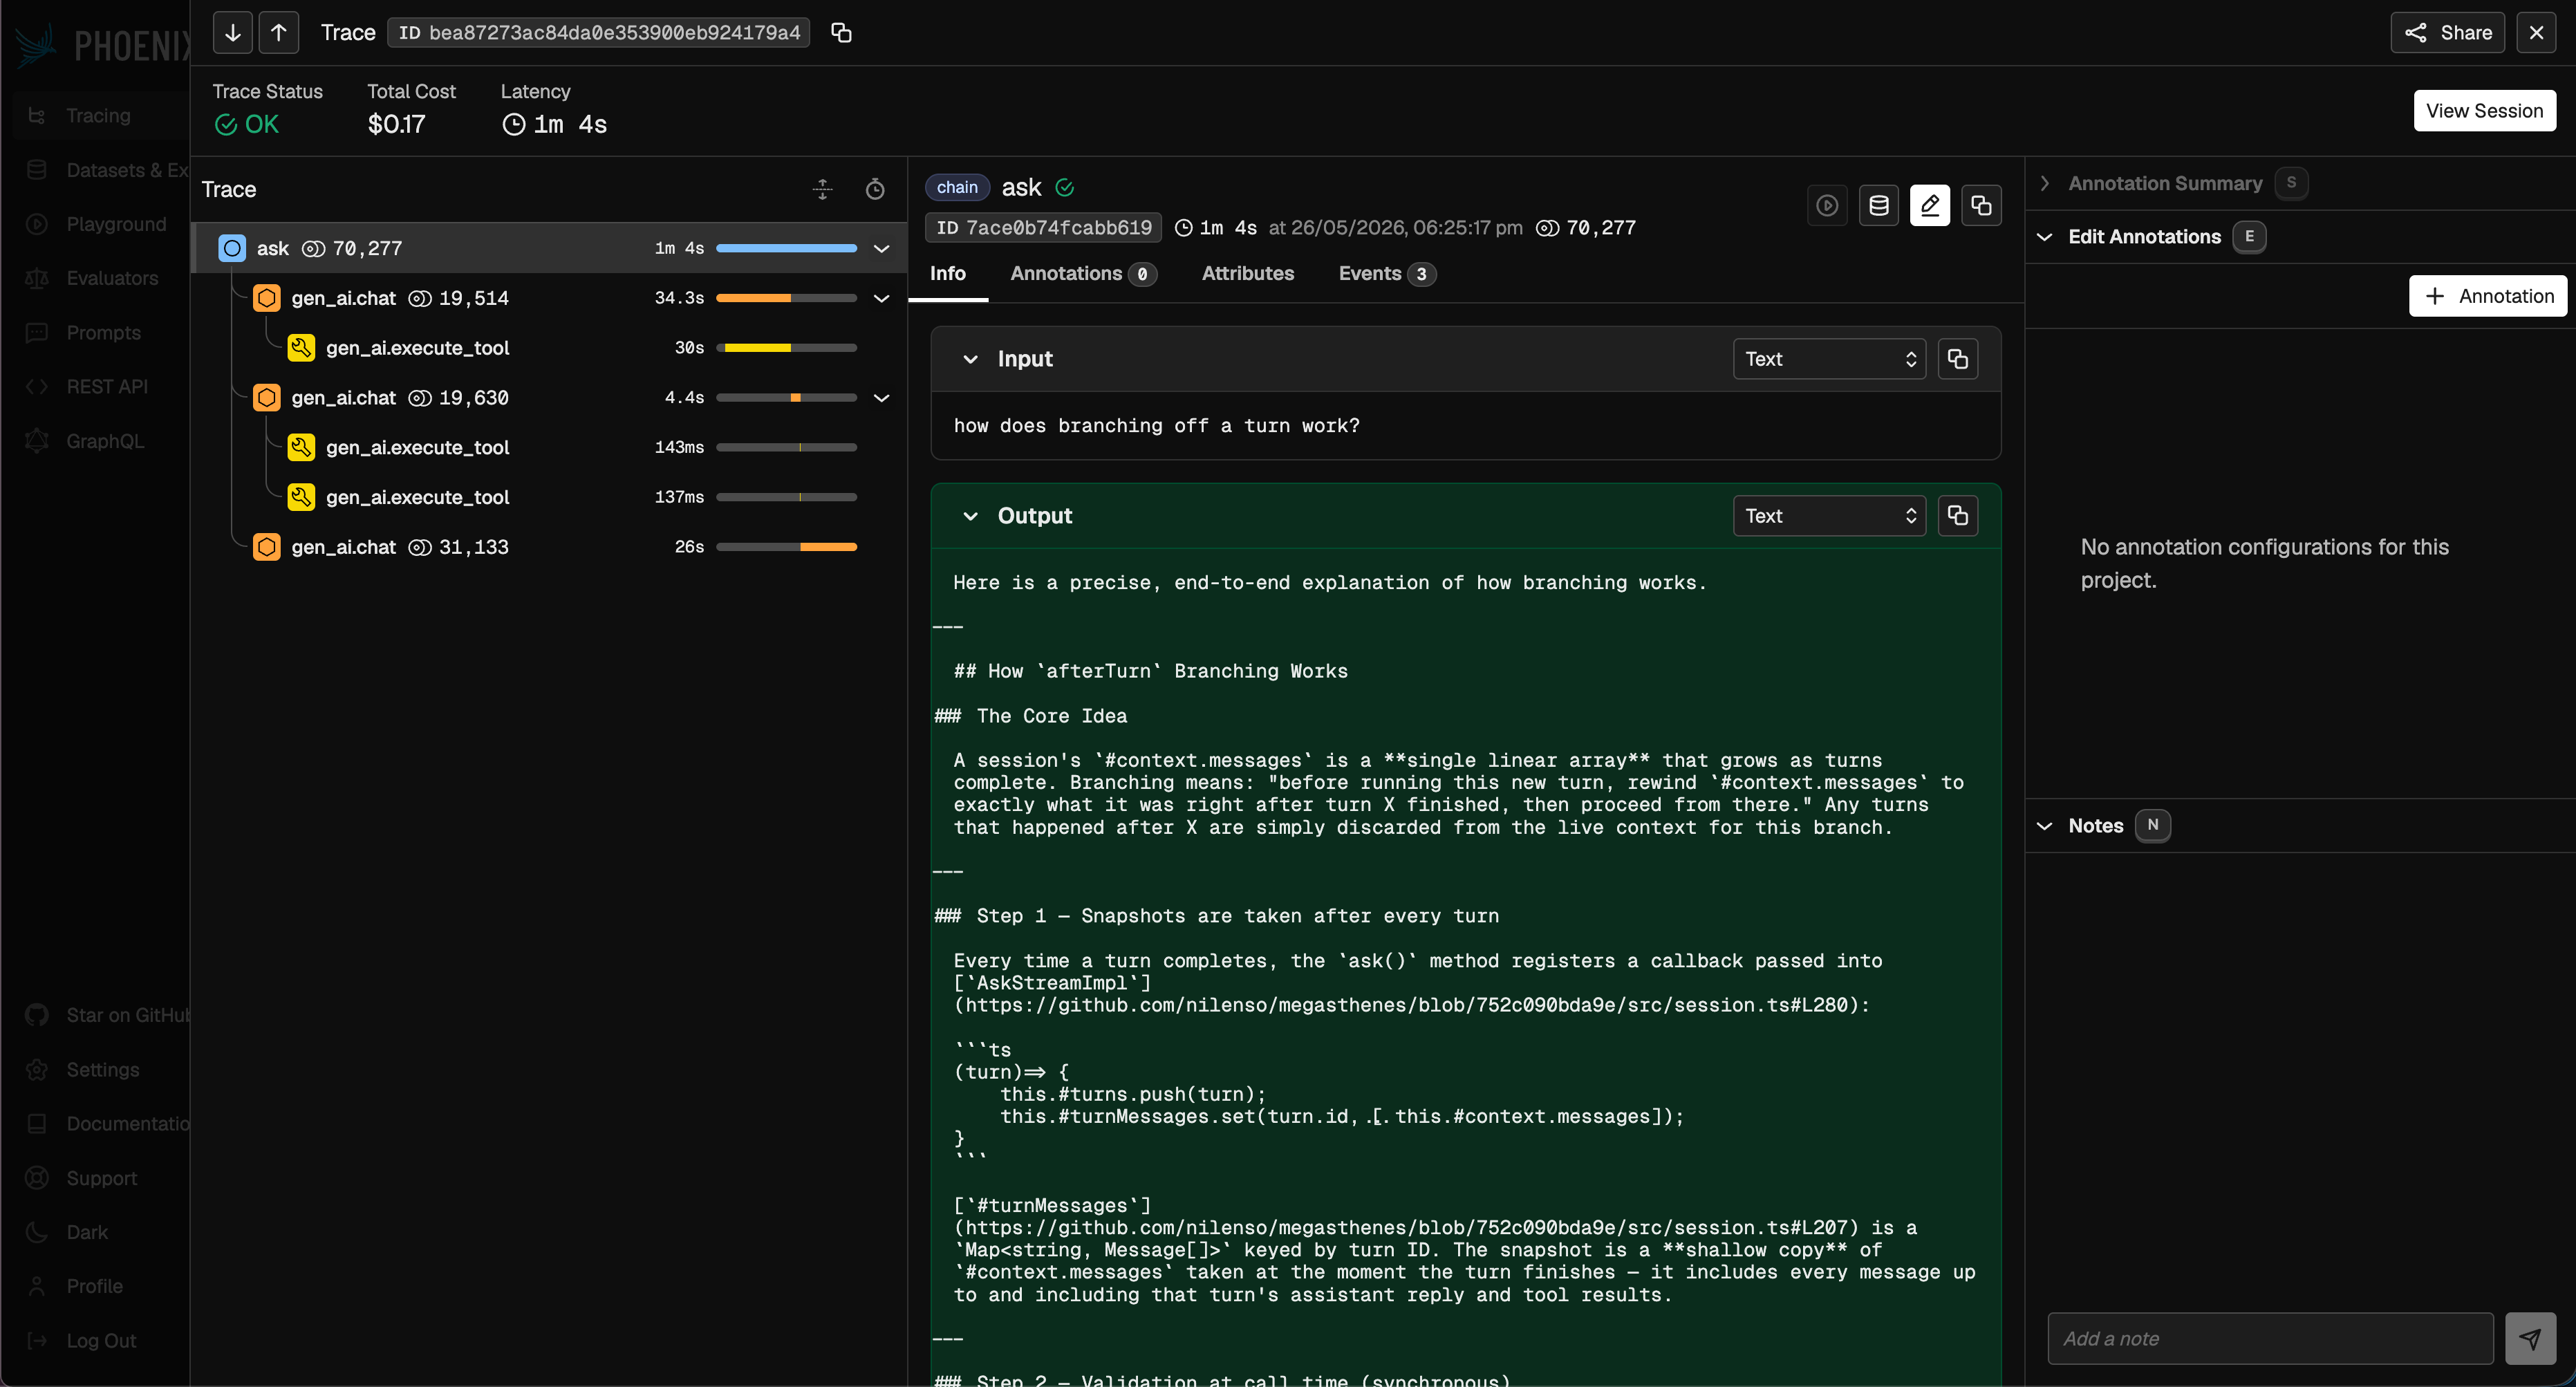Select gen_ai.chat span with 19,514 tokens
This screenshot has height=1387, width=2576.
click(549, 298)
